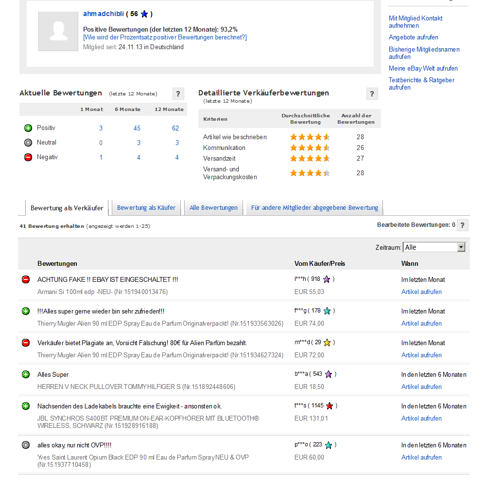The image size is (486, 480).
Task: Click the blue star next to ahmadchibli
Action: pyautogui.click(x=144, y=14)
